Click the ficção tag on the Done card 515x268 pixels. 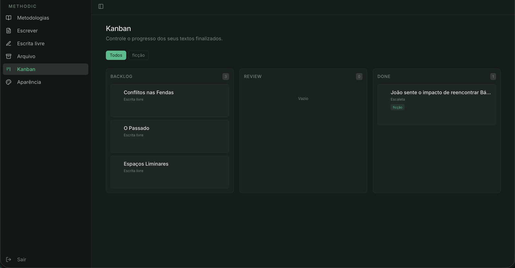click(398, 107)
